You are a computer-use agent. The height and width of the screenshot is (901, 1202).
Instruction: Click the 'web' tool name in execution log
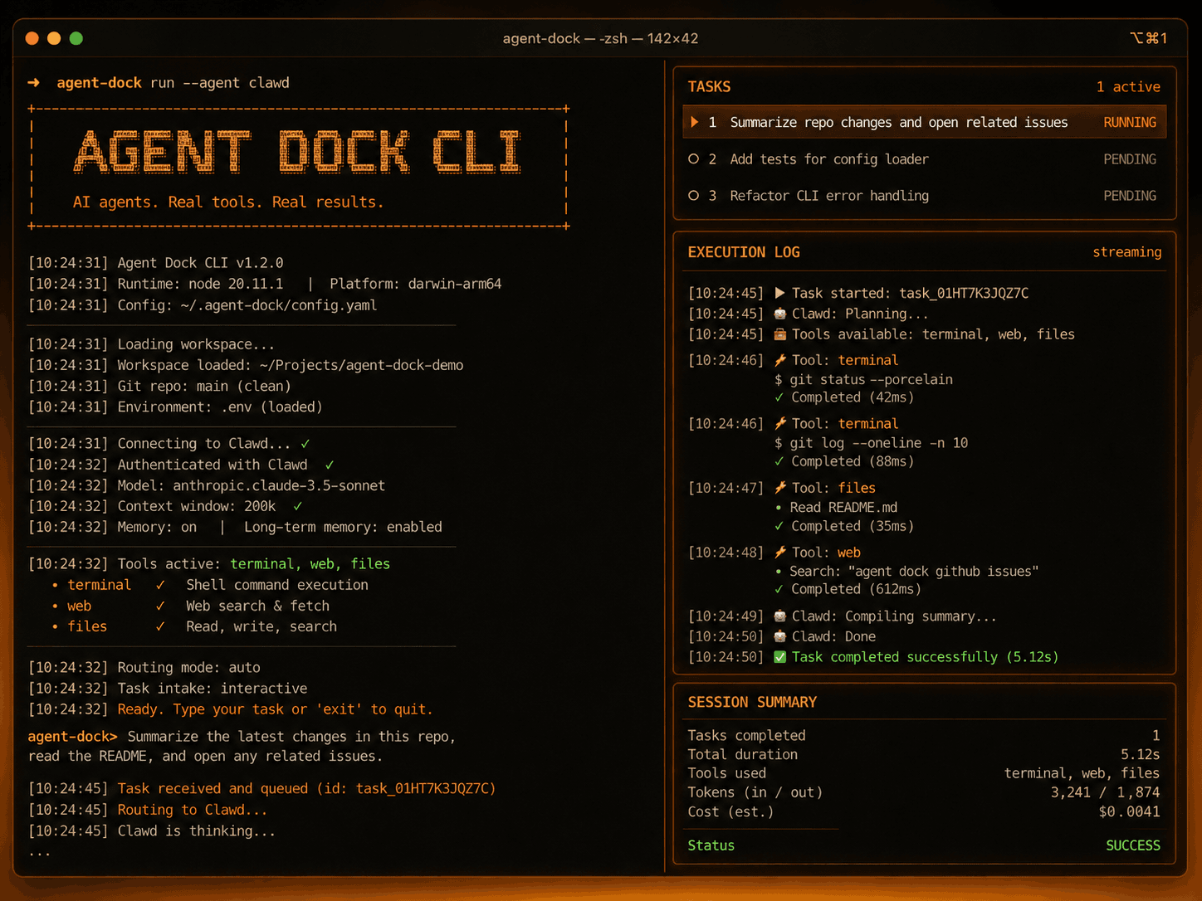pyautogui.click(x=849, y=553)
